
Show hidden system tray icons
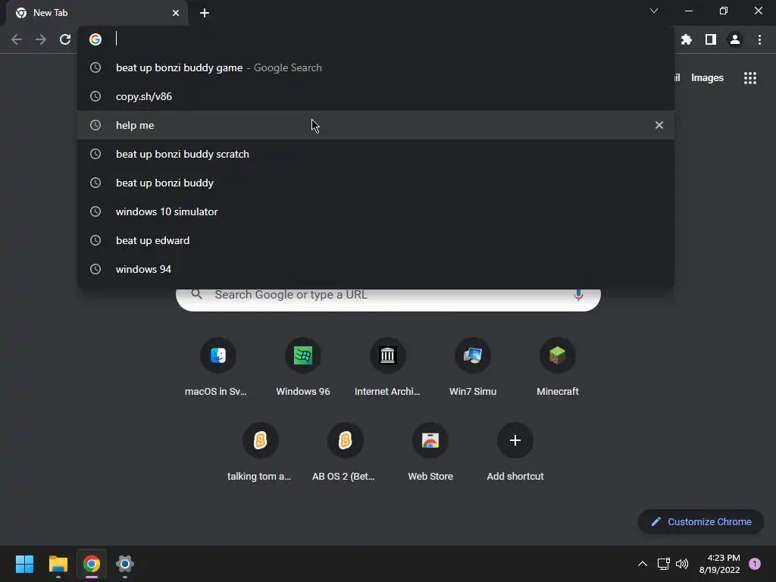(643, 564)
